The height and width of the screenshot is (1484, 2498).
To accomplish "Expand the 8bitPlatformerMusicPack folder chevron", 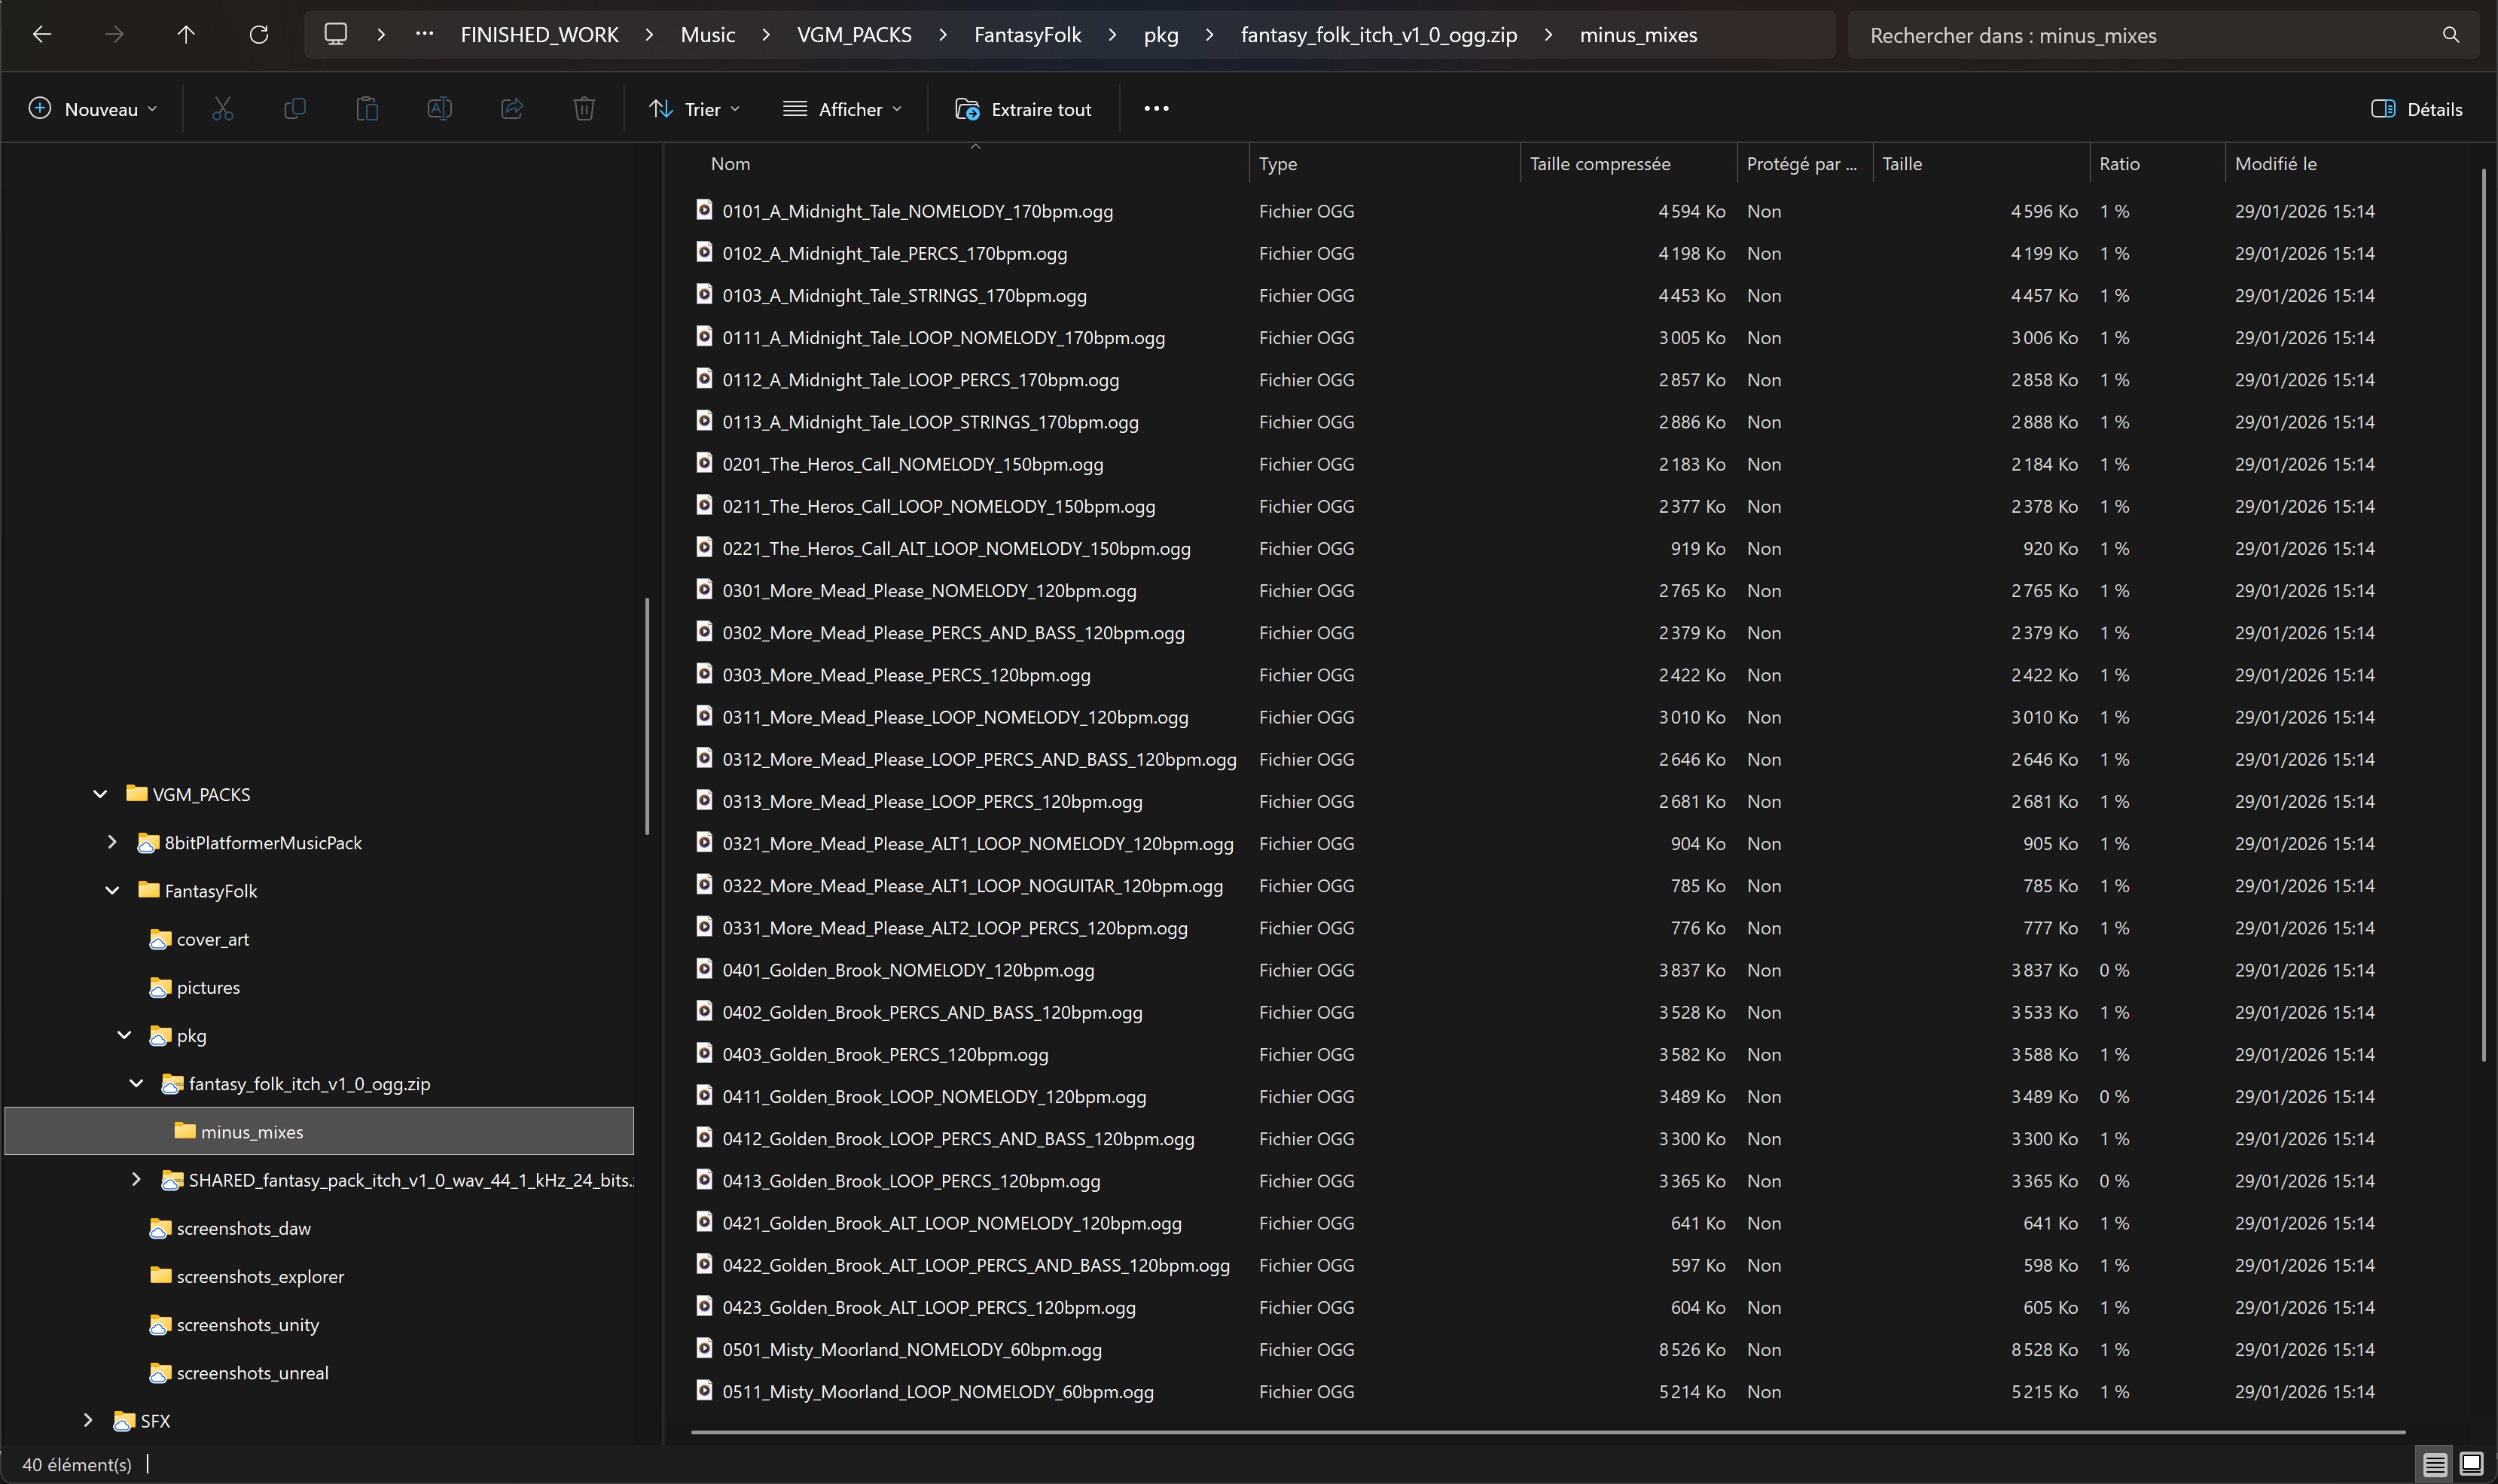I will point(112,842).
